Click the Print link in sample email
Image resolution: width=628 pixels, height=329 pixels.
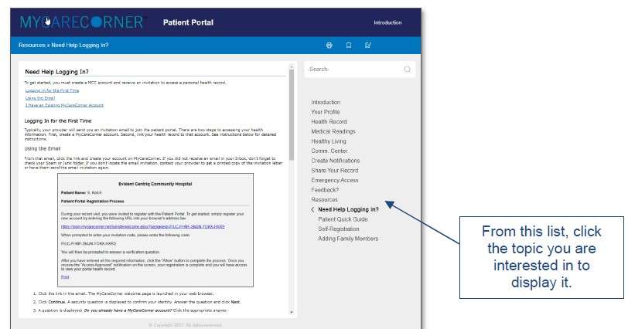click(x=65, y=276)
